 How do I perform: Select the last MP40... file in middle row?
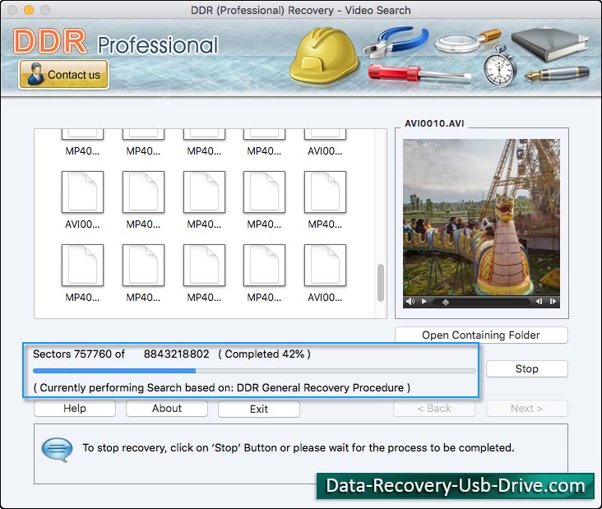coord(325,201)
